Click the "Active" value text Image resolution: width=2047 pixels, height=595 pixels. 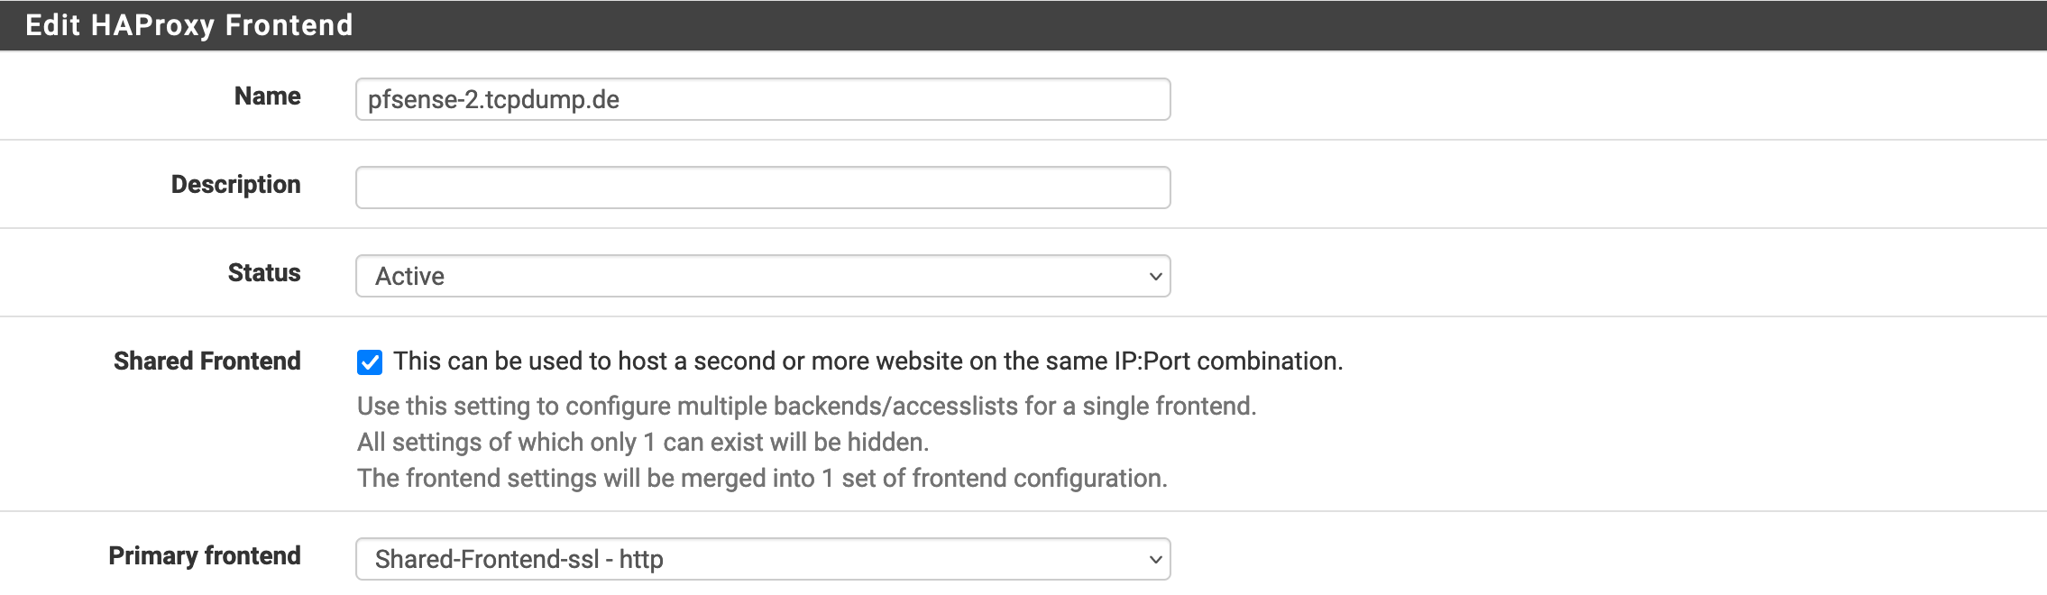click(409, 277)
